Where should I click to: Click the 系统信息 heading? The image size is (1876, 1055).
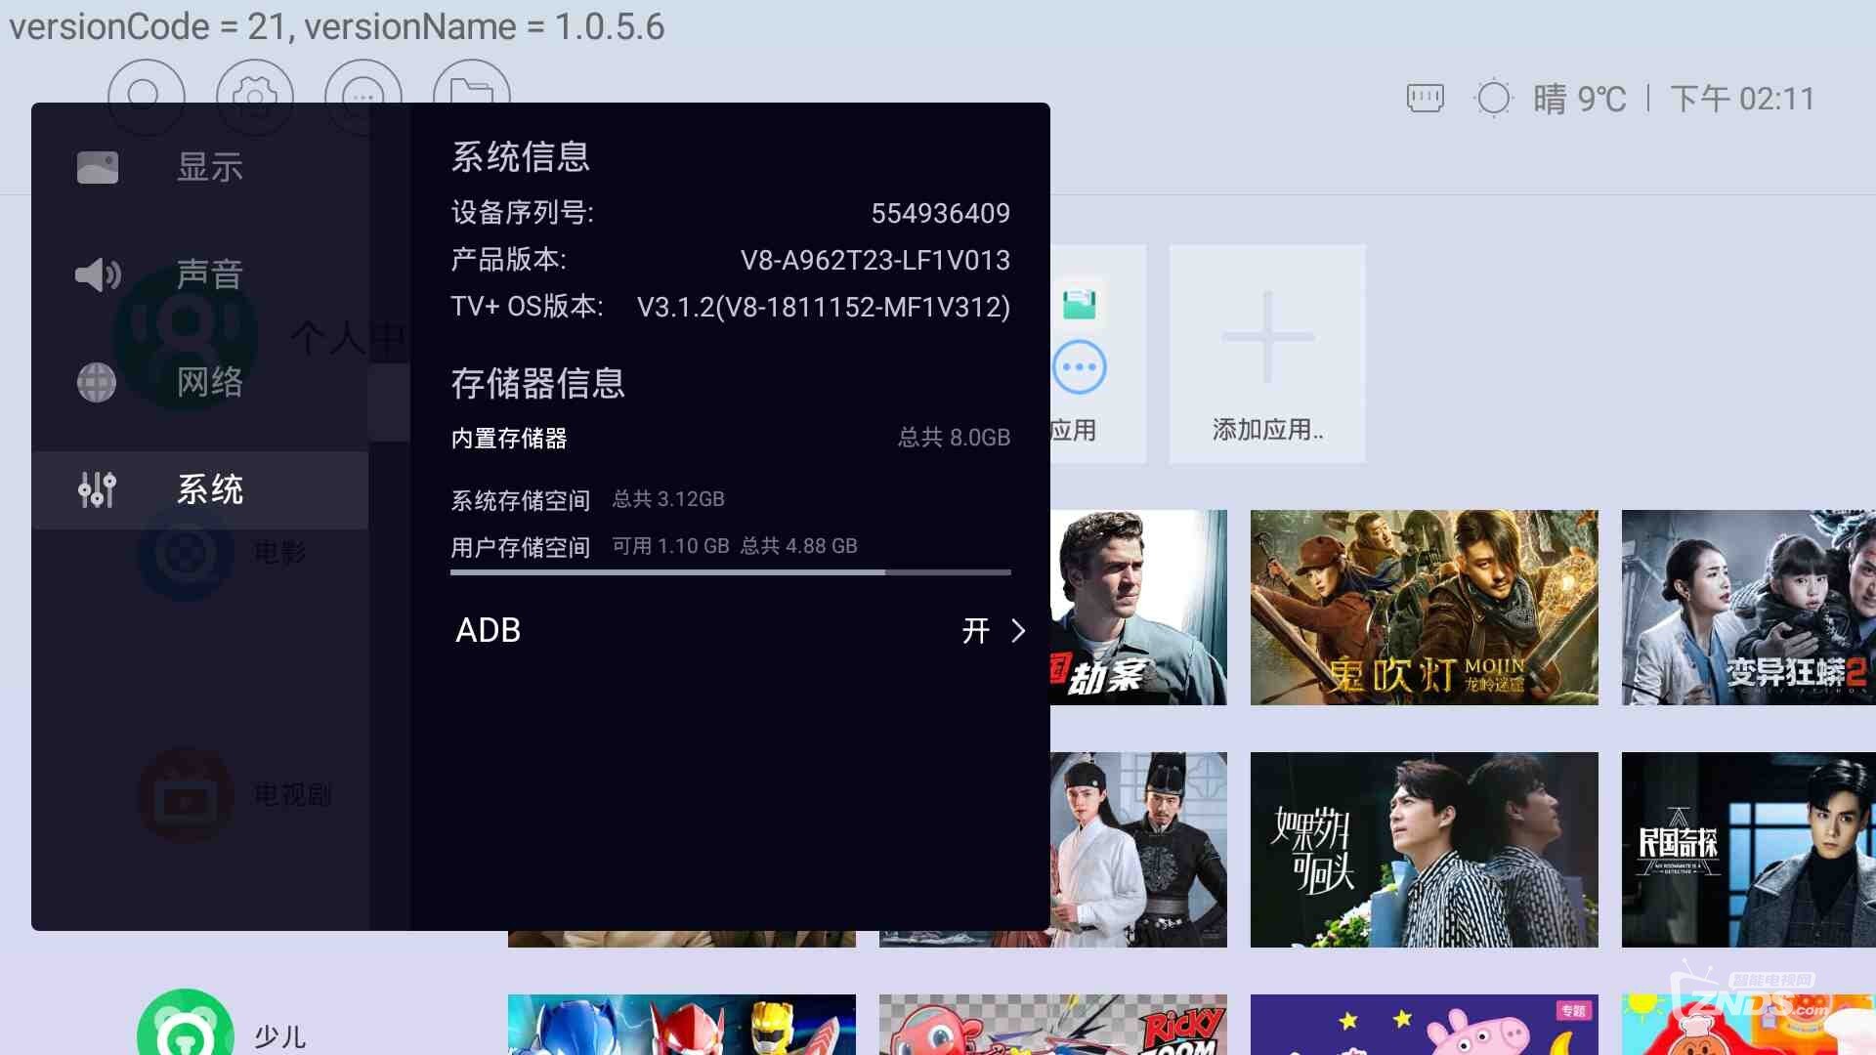point(521,157)
